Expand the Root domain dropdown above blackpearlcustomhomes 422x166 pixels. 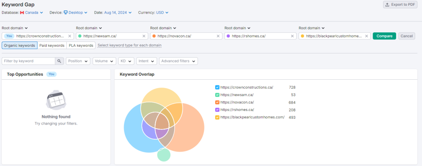click(312, 28)
